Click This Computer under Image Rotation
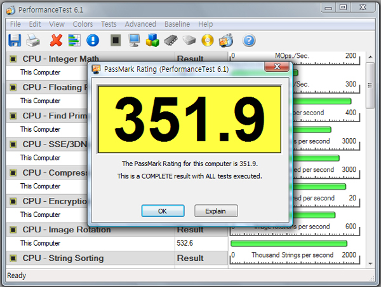The width and height of the screenshot is (381, 287). click(x=41, y=243)
